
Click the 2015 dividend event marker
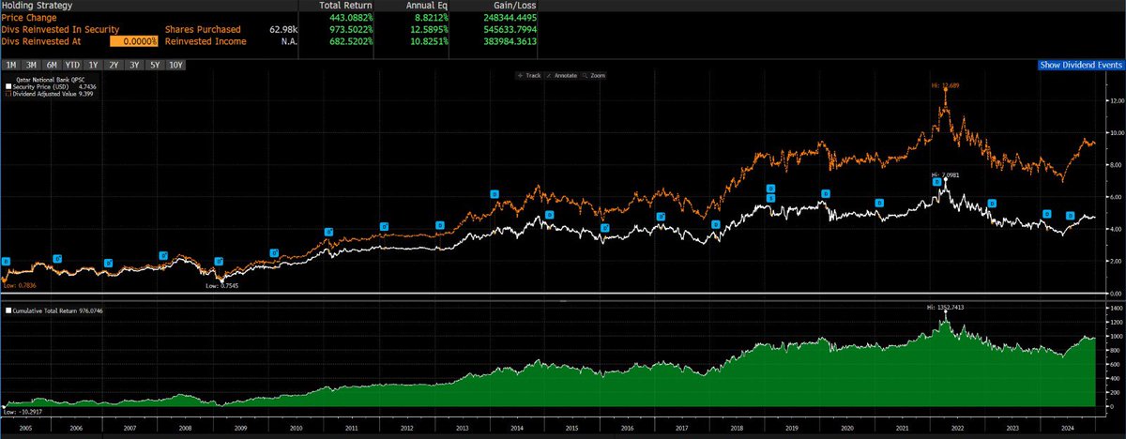(550, 215)
